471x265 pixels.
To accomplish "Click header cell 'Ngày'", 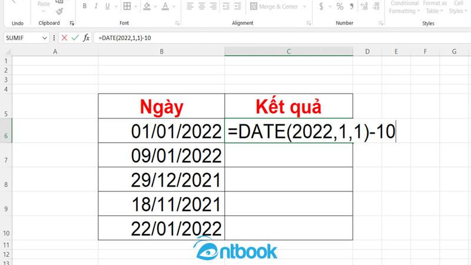I will click(161, 106).
